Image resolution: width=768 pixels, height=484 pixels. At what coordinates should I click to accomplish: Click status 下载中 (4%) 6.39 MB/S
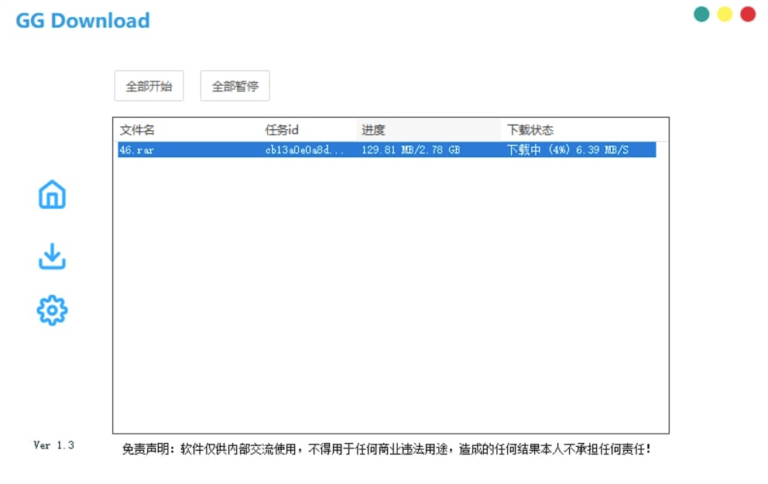[x=567, y=150]
